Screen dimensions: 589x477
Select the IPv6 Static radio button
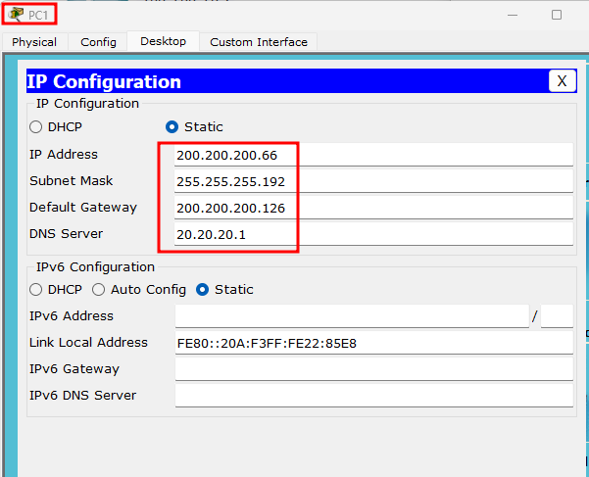[x=202, y=289]
